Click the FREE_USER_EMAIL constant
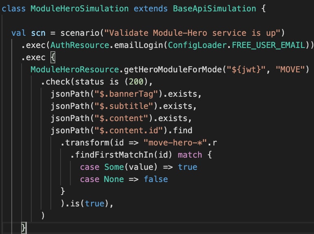This screenshot has height=234, width=314. [x=268, y=45]
